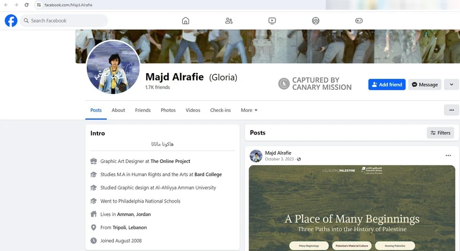Open the Tripoli, Lebanon hometown link
This screenshot has width=460, height=251.
(130, 227)
